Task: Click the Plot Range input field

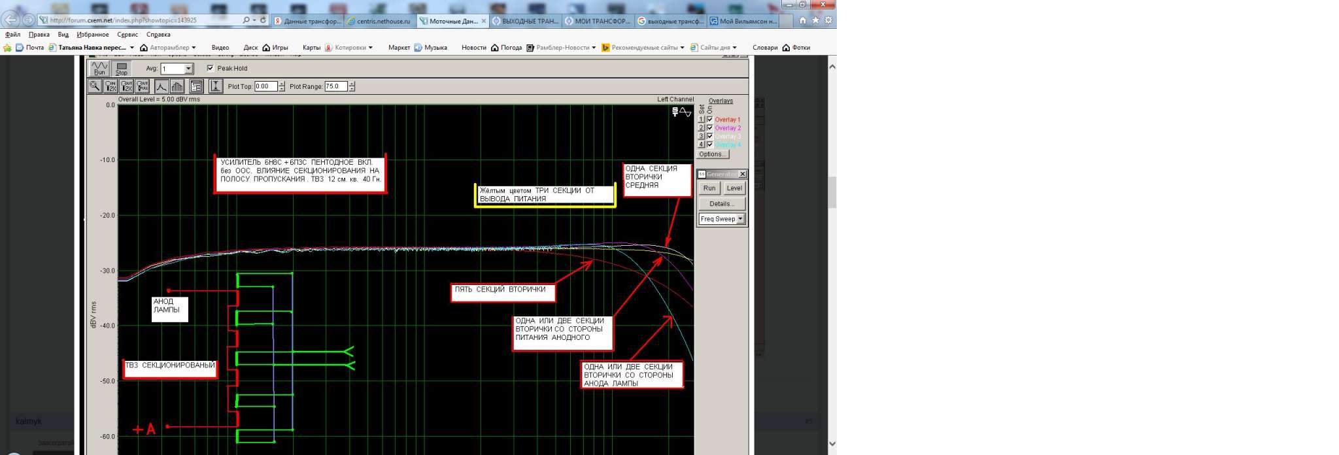Action: pyautogui.click(x=335, y=86)
